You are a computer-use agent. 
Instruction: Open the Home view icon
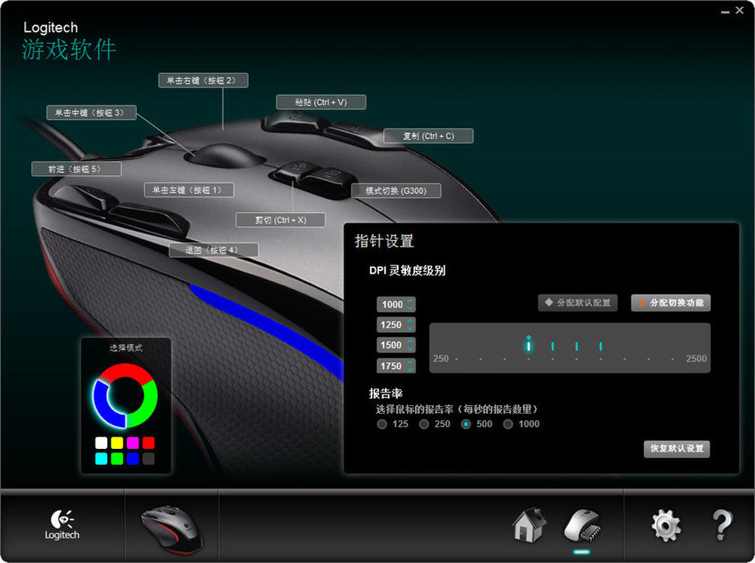pos(529,525)
